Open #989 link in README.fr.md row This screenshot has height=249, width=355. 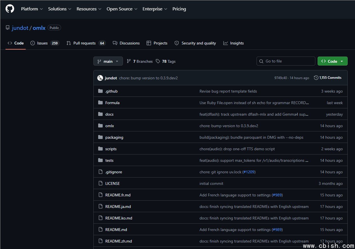tap(277, 195)
